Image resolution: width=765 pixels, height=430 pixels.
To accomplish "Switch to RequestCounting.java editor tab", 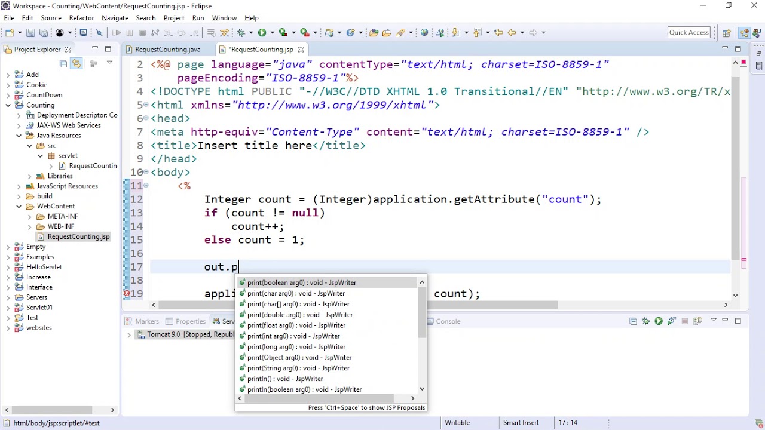I will 167,50.
